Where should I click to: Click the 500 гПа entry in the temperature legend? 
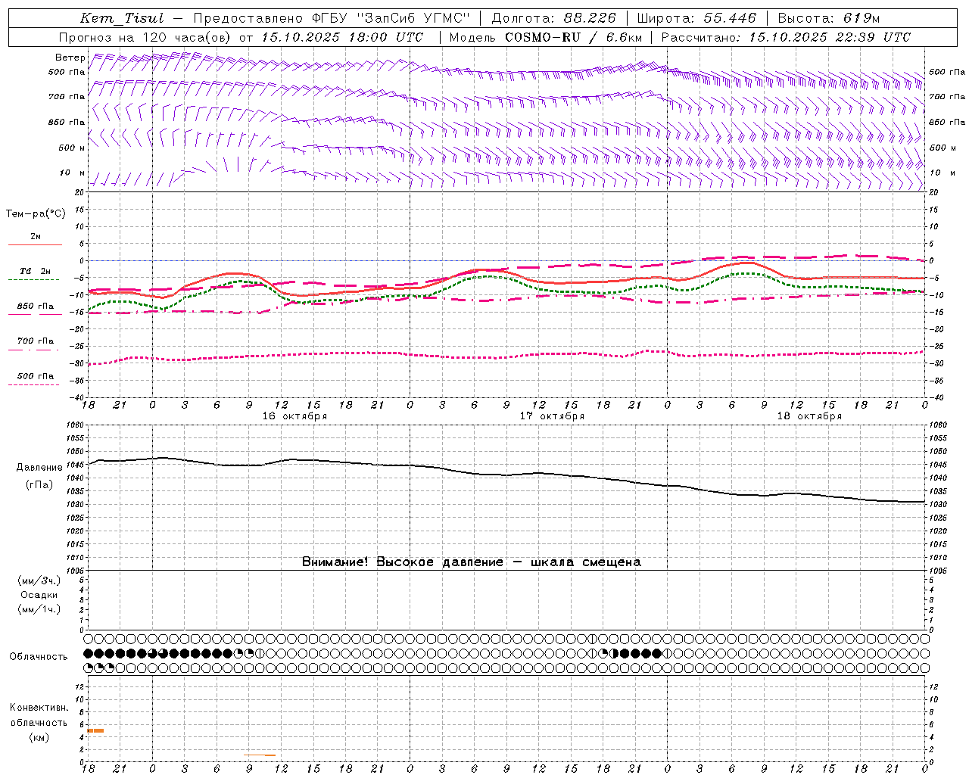pos(36,376)
